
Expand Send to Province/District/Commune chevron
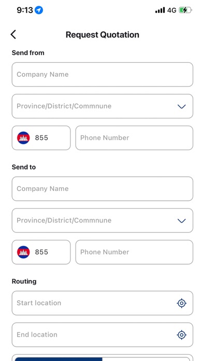click(x=182, y=221)
